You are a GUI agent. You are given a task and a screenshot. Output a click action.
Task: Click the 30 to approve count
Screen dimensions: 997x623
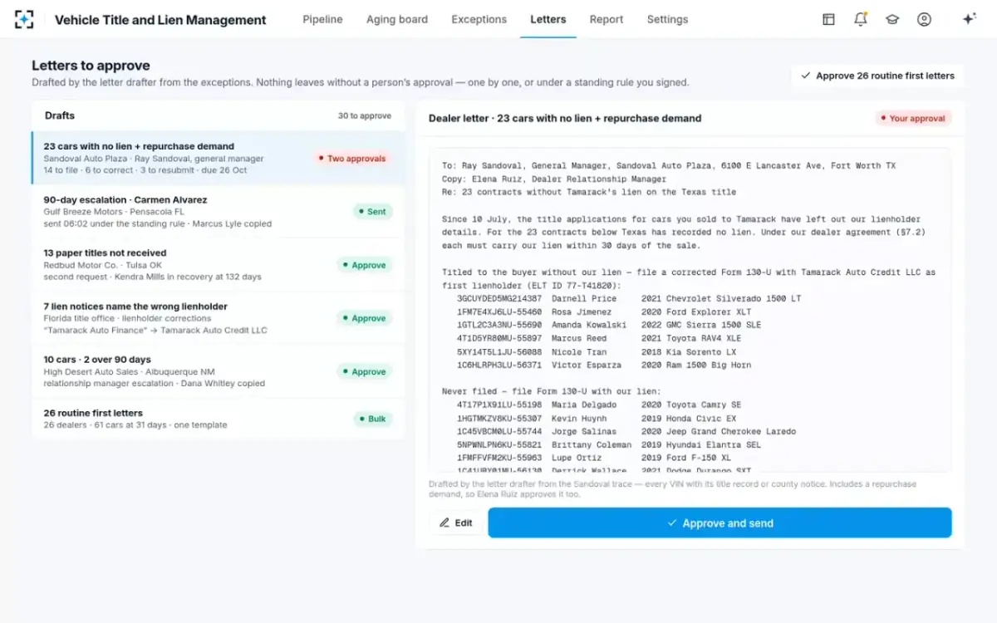365,115
